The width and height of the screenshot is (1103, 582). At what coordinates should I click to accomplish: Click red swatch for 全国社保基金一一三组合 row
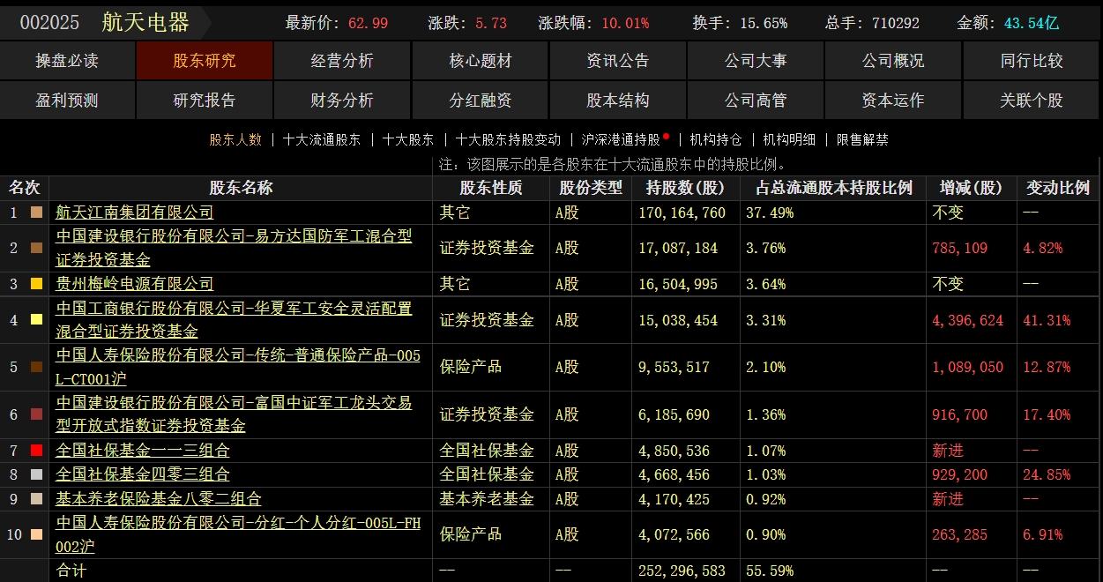point(36,451)
